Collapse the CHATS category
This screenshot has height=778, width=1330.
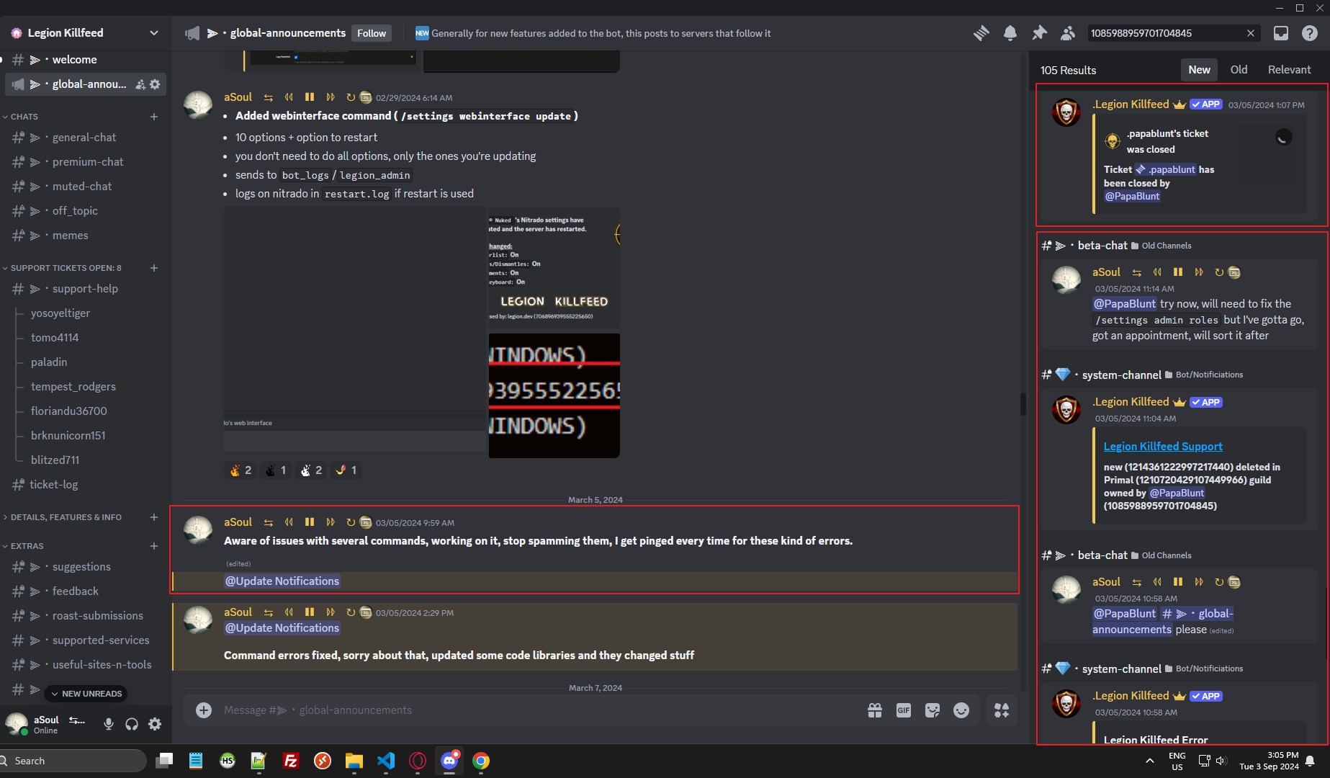tap(22, 117)
